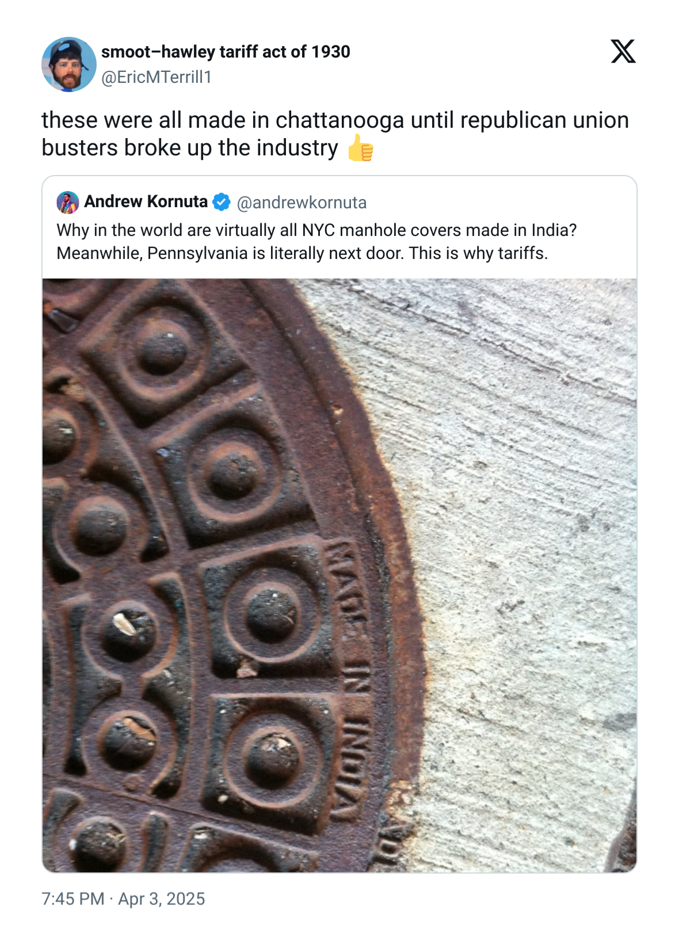Open Andrew Kornuta's small avatar
This screenshot has height=947, width=679.
pyautogui.click(x=68, y=203)
